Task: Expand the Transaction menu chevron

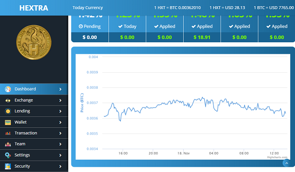Action: (60, 134)
